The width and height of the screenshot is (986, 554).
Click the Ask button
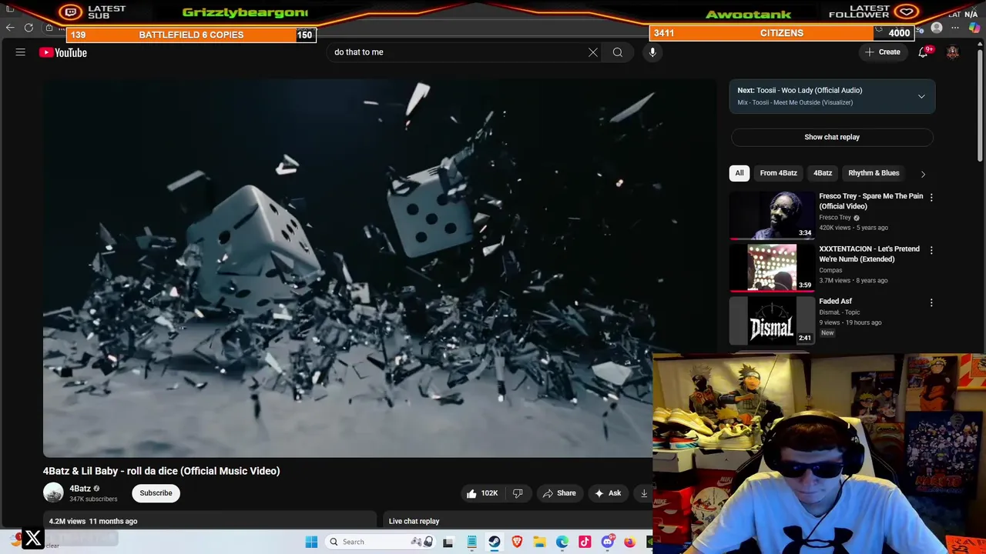point(608,493)
